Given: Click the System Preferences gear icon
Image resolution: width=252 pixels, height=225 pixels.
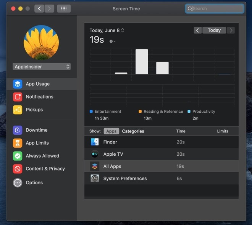Looking at the screenshot, I should click(95, 179).
